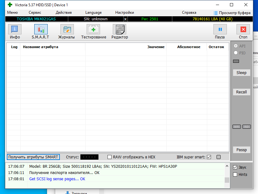This screenshot has height=194, width=258.
Task: Open the Language menu
Action: point(93,12)
